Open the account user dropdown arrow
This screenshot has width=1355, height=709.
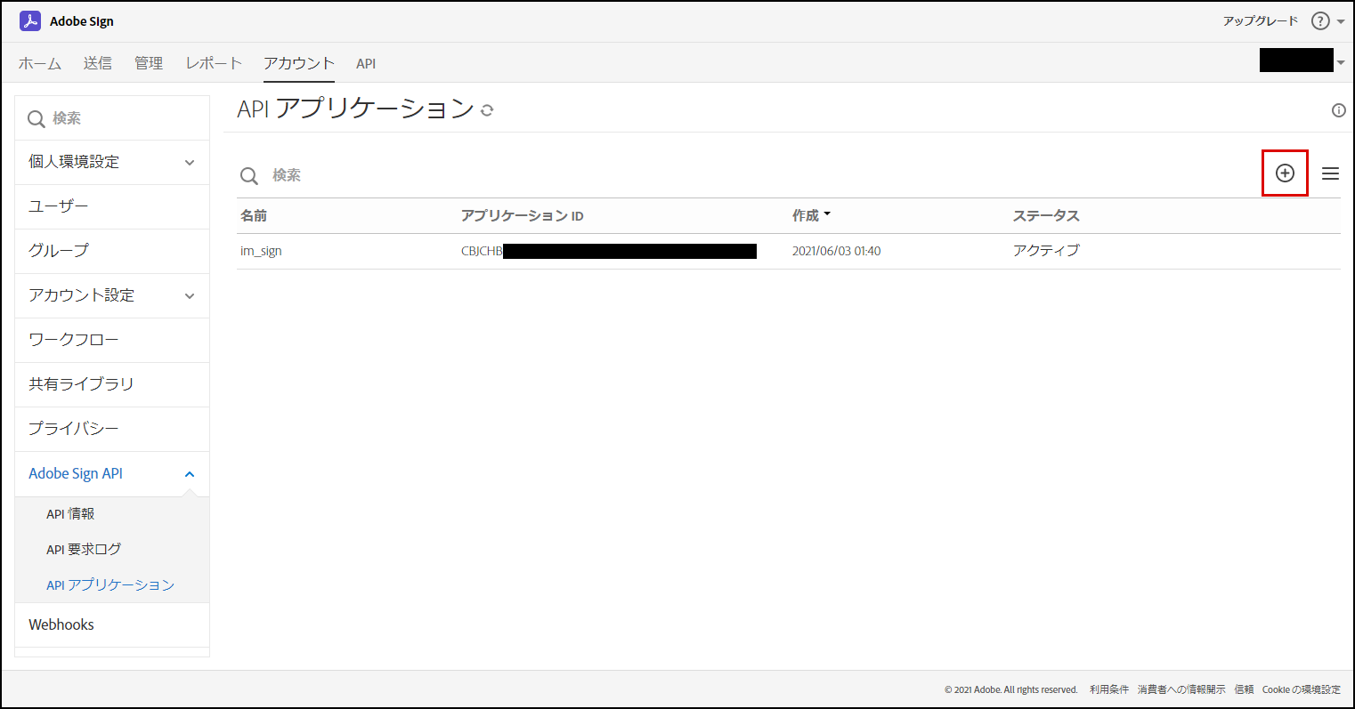1341,63
